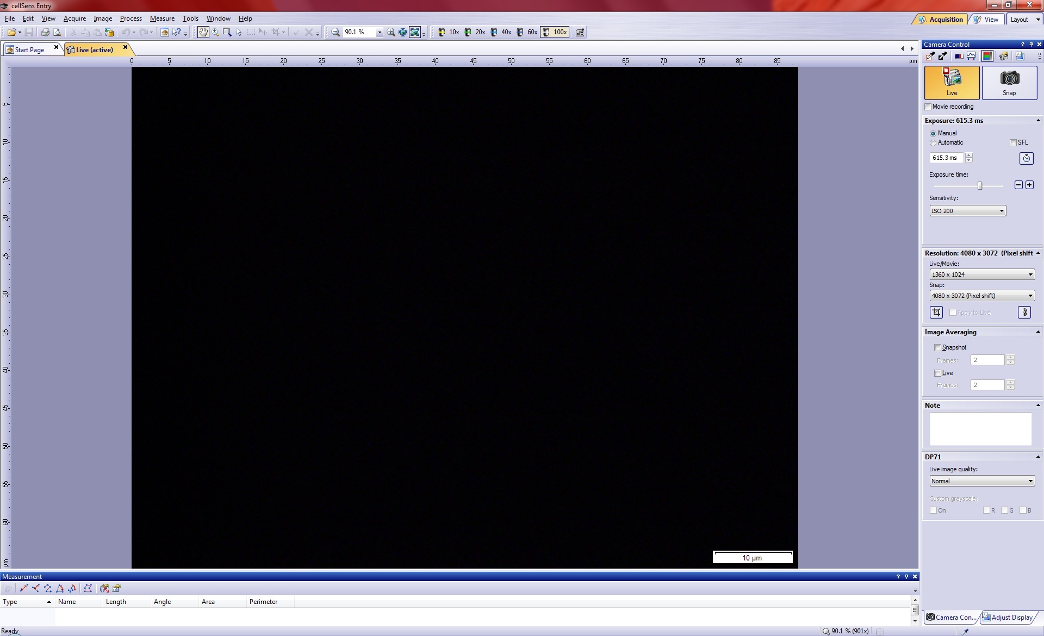
Task: Increase exposure time with plus button
Action: (x=1029, y=185)
